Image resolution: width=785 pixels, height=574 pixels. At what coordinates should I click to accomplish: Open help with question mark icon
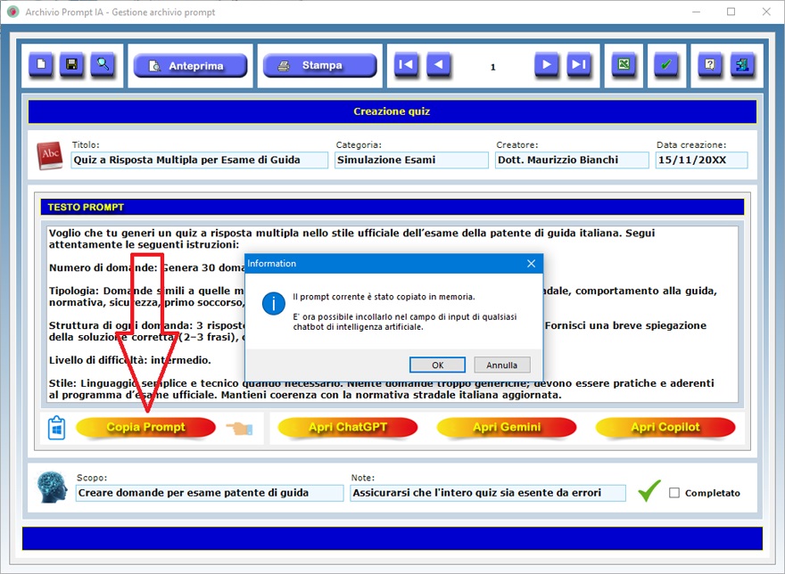(x=710, y=65)
